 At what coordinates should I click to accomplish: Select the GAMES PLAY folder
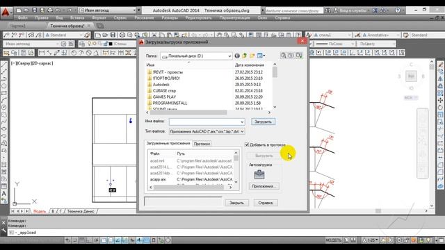point(164,97)
